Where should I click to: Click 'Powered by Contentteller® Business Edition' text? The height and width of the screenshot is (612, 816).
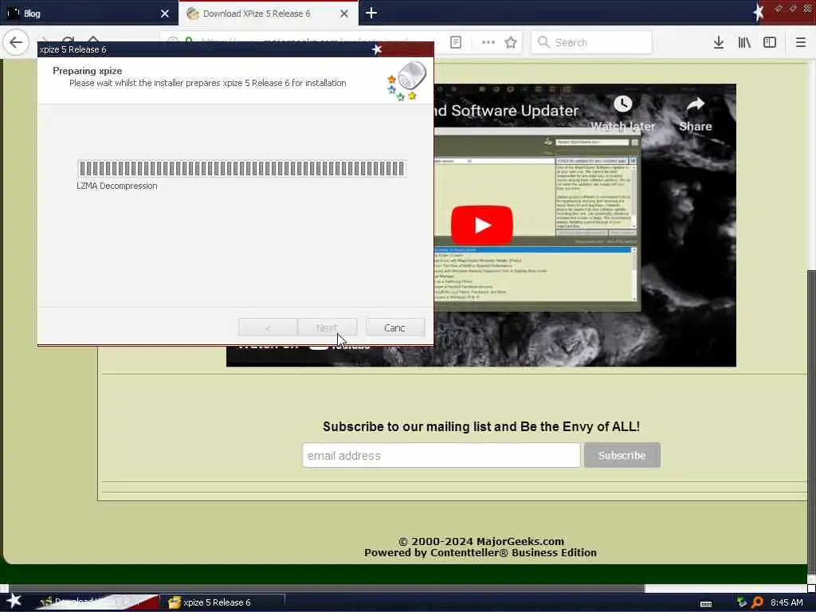tap(481, 553)
